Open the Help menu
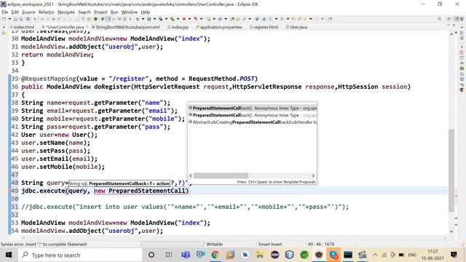This screenshot has height=262, width=466. tap(146, 12)
